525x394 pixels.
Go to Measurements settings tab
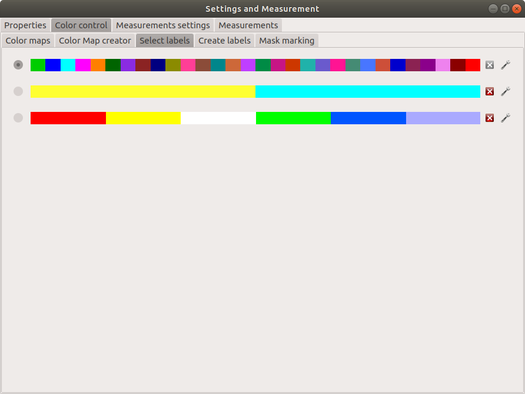click(162, 25)
